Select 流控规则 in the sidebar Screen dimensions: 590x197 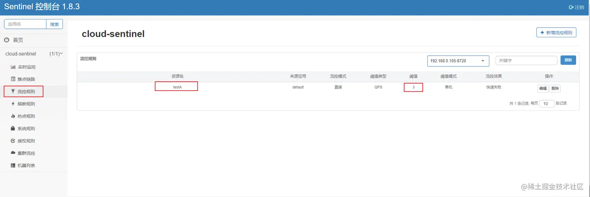click(x=26, y=92)
